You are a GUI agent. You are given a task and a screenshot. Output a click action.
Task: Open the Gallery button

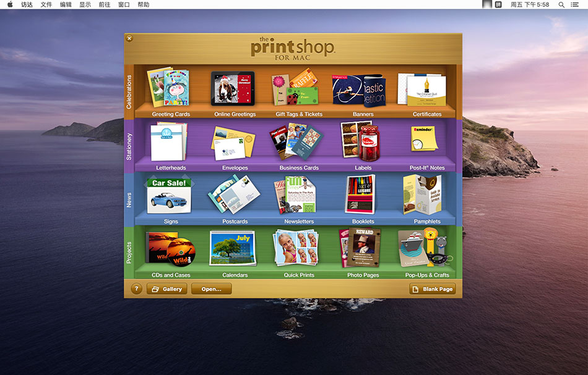pyautogui.click(x=166, y=289)
